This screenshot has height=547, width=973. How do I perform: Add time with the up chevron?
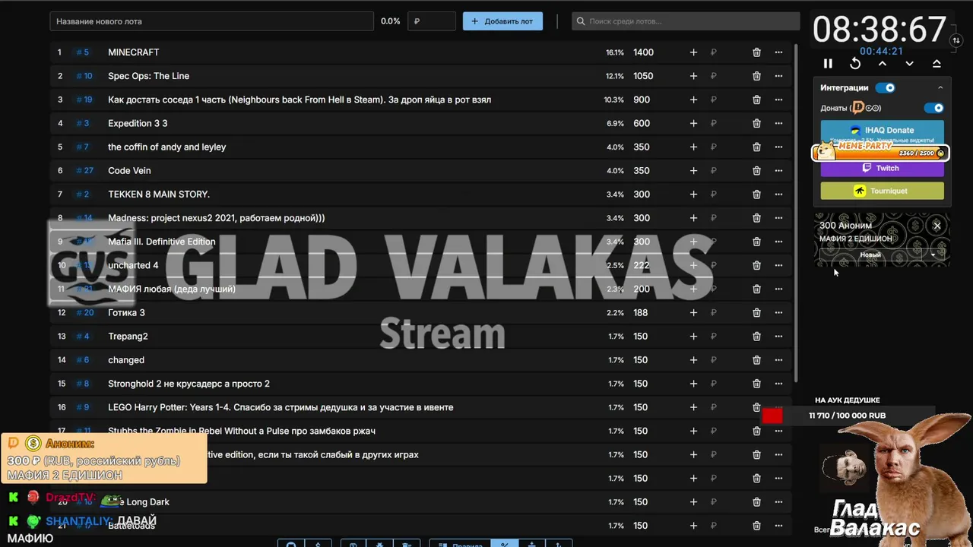point(883,64)
